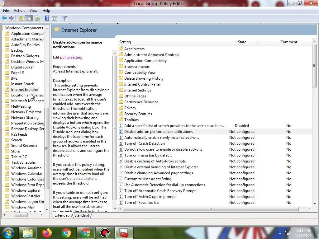The image size is (319, 239).
Task: Sort by the Setting column header
Action: point(172,42)
